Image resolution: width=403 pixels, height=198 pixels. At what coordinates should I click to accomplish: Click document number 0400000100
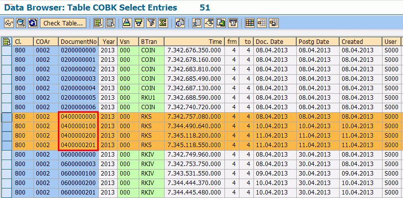click(78, 126)
